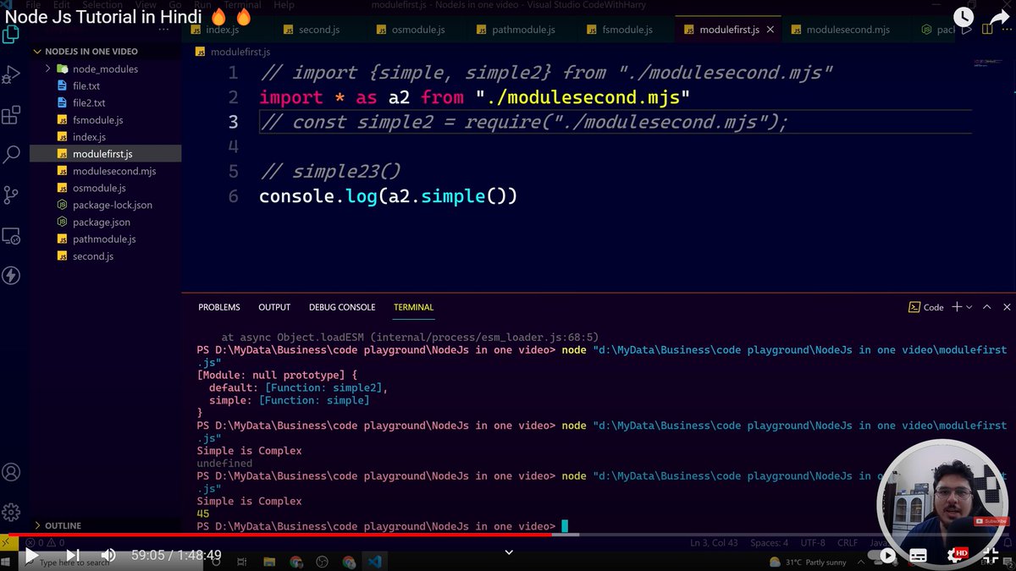Open the Run and Debug view
Viewport: 1016px width, 571px height.
(x=11, y=75)
